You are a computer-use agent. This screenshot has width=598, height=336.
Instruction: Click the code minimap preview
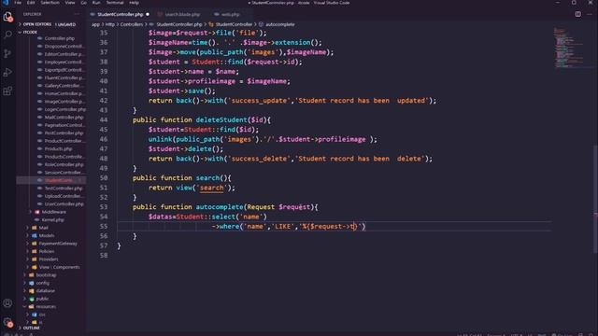point(569,48)
